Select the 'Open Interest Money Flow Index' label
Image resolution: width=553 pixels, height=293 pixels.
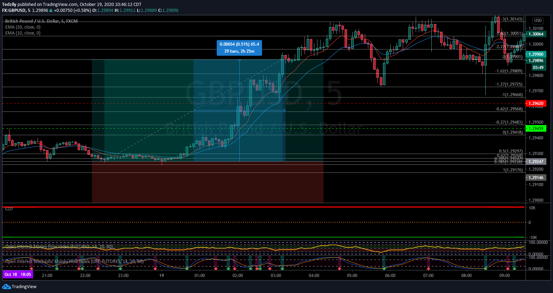[59, 247]
